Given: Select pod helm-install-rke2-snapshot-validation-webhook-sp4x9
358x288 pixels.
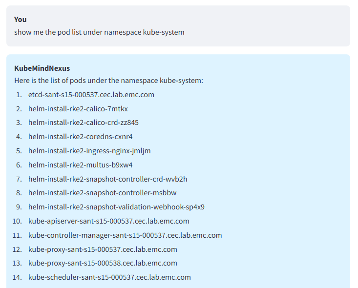Looking at the screenshot, I should click(116, 207).
